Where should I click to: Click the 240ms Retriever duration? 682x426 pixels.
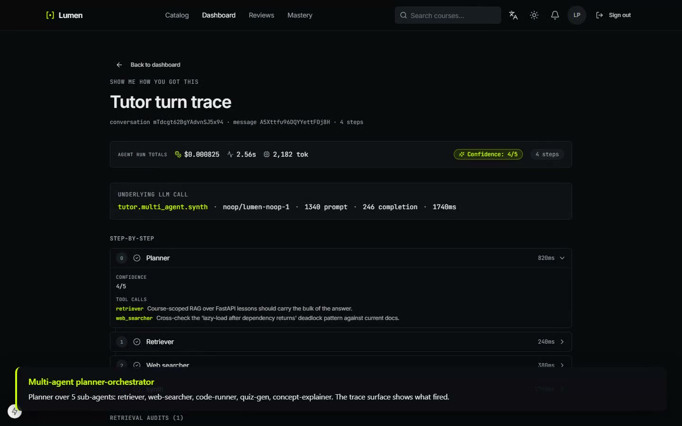(x=546, y=342)
